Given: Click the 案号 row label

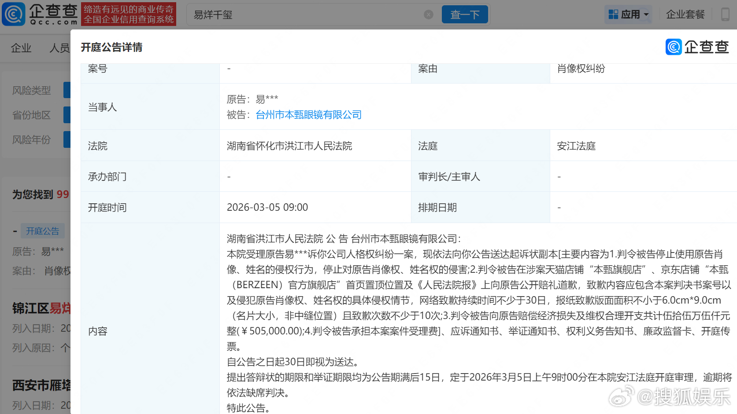Looking at the screenshot, I should [97, 69].
